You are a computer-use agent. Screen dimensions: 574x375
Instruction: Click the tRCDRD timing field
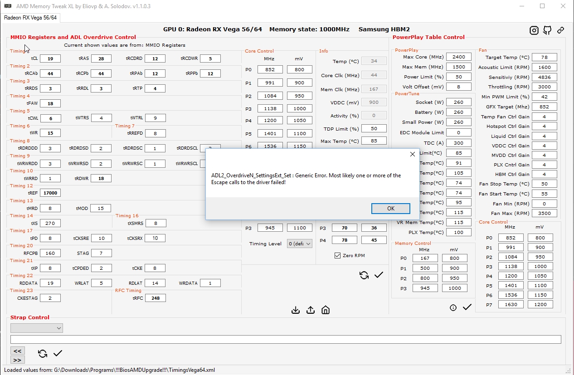tap(155, 58)
